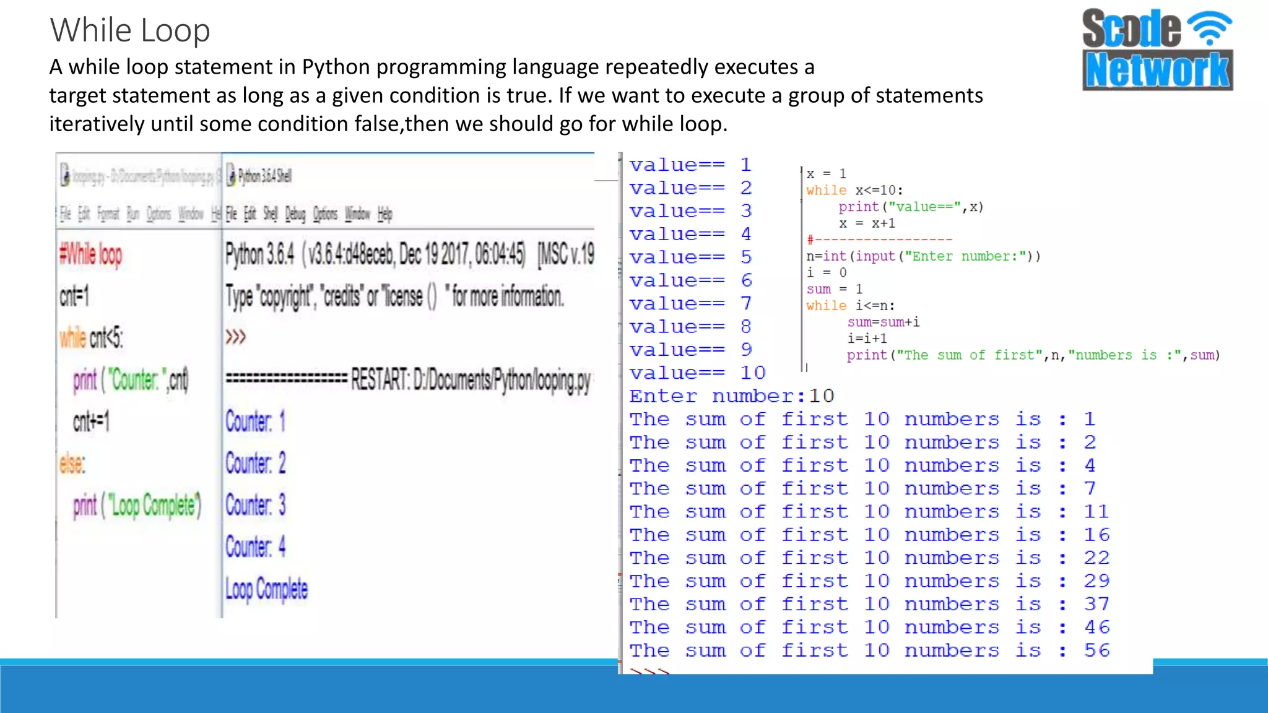Click the 'Counter: 1' output line
1268x713 pixels.
tap(256, 421)
